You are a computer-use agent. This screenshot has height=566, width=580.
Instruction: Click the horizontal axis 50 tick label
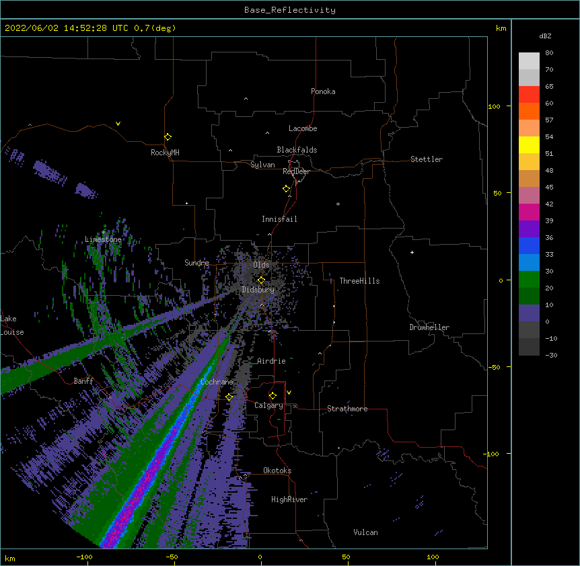click(x=346, y=557)
